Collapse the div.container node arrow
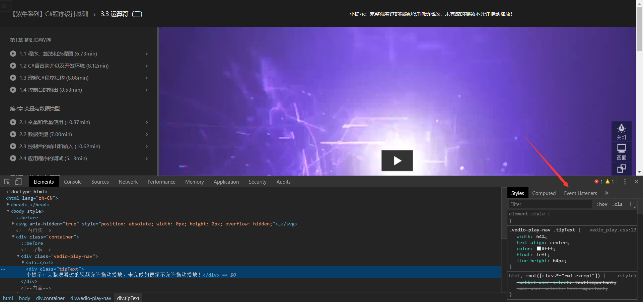This screenshot has height=302, width=643. 13,236
